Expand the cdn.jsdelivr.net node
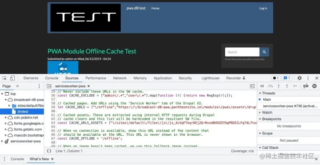The height and width of the screenshot is (165, 320). pyautogui.click(x=6, y=118)
